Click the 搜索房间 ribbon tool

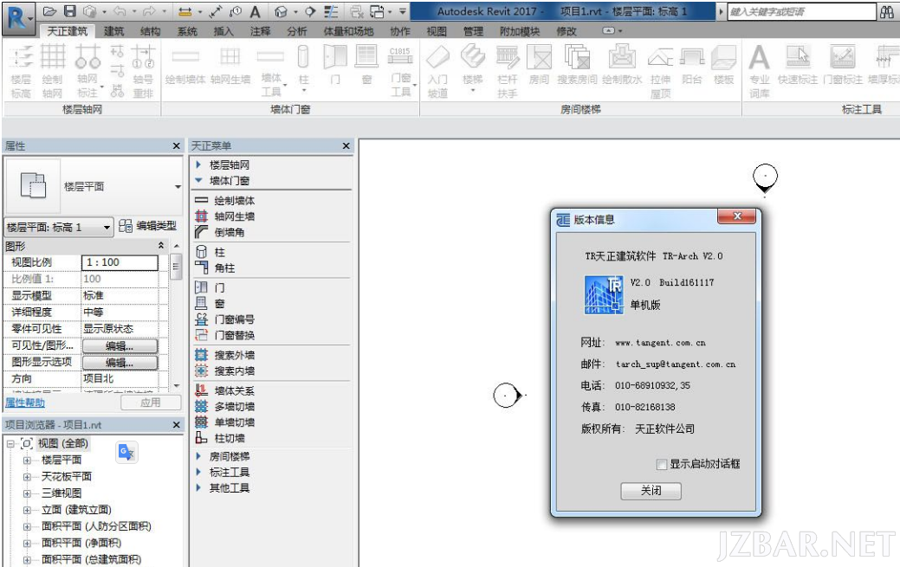[577, 67]
